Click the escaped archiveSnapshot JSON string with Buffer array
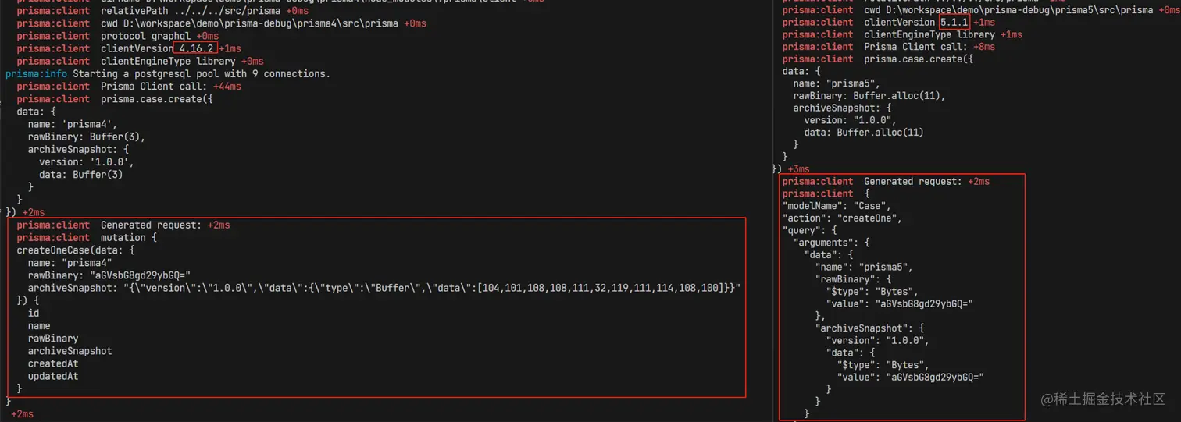This screenshot has width=1181, height=422. 384,289
